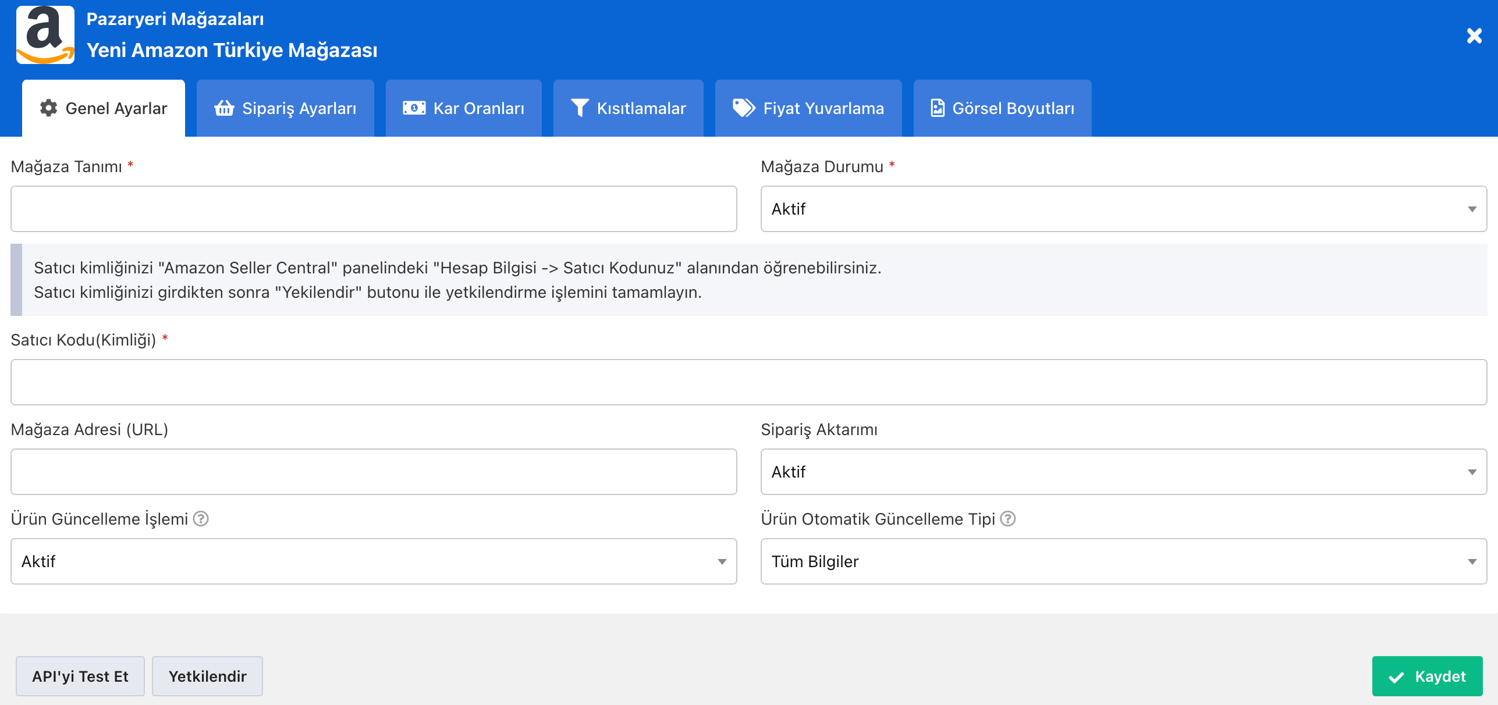Focus the Satıcı Kodu(Kimliği) input field

click(x=748, y=382)
